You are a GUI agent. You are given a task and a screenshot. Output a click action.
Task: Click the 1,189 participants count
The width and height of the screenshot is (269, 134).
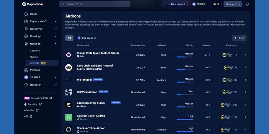tap(234, 117)
